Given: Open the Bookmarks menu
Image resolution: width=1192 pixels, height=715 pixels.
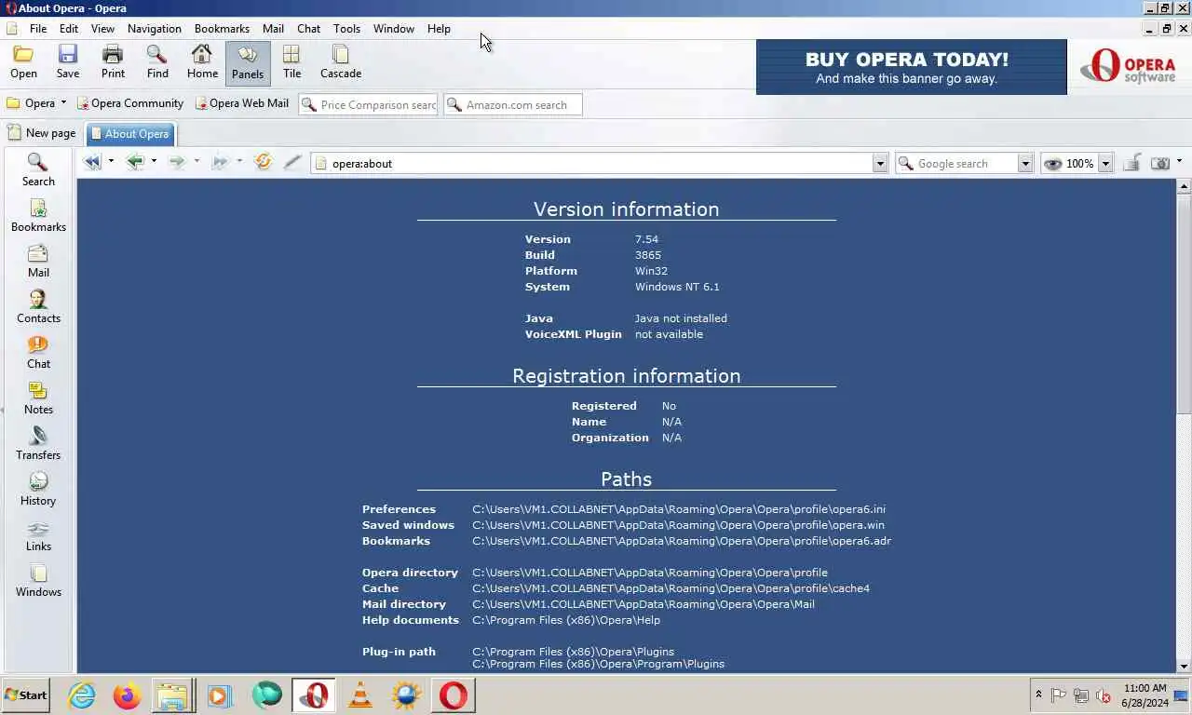Looking at the screenshot, I should [x=222, y=29].
